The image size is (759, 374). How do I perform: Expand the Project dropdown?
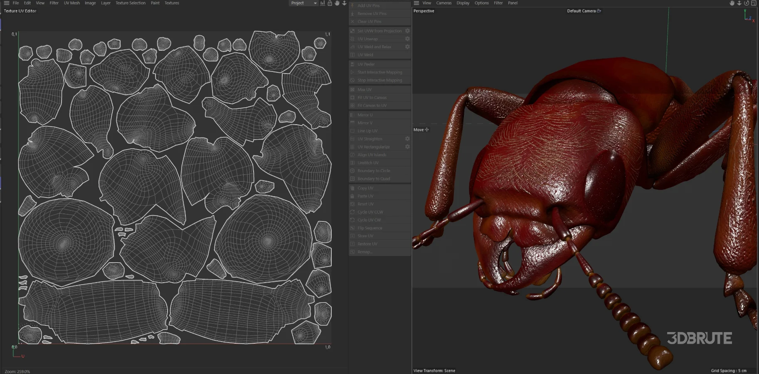tap(303, 3)
